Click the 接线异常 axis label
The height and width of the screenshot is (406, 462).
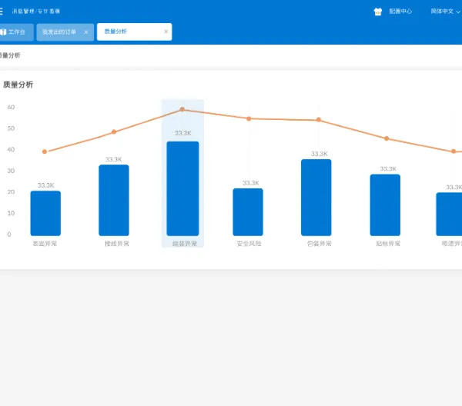point(117,244)
